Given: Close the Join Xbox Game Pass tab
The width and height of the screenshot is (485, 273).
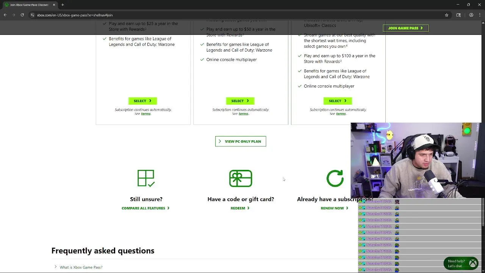Looking at the screenshot, I should pos(54,5).
